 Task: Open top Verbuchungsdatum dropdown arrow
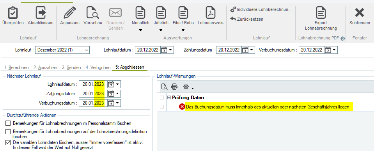pos(334,50)
